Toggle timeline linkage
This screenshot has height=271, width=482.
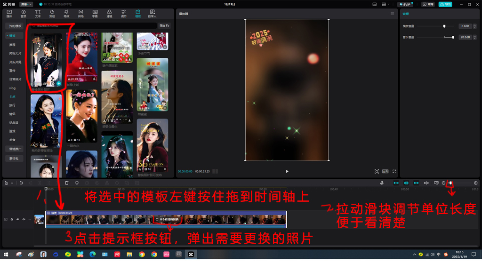(x=416, y=183)
